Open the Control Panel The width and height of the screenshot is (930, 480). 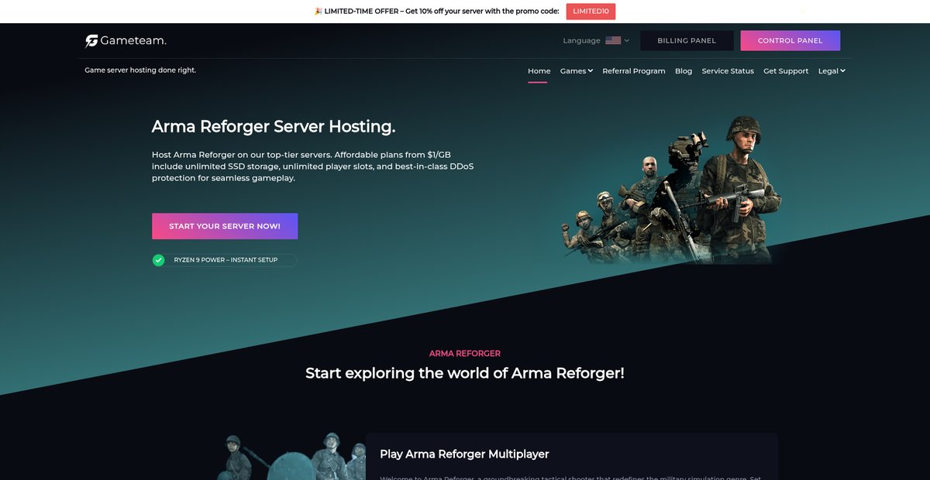coord(790,40)
